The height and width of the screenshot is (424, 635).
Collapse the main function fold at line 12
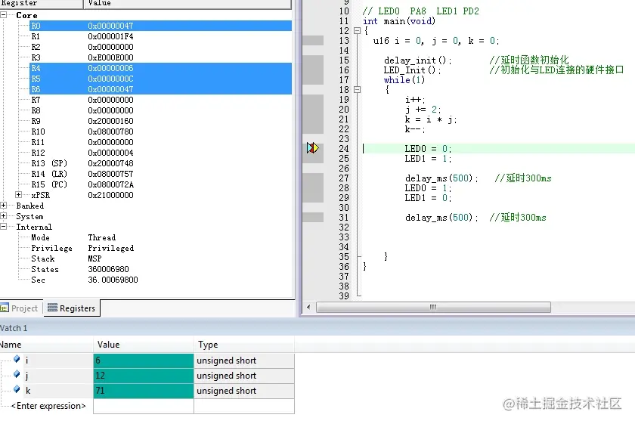pos(357,30)
